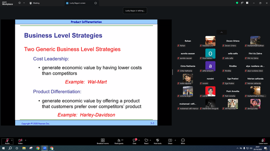270x151 pixels.
Task: Click the green encryption shield icon
Action: click(x=237, y=3)
